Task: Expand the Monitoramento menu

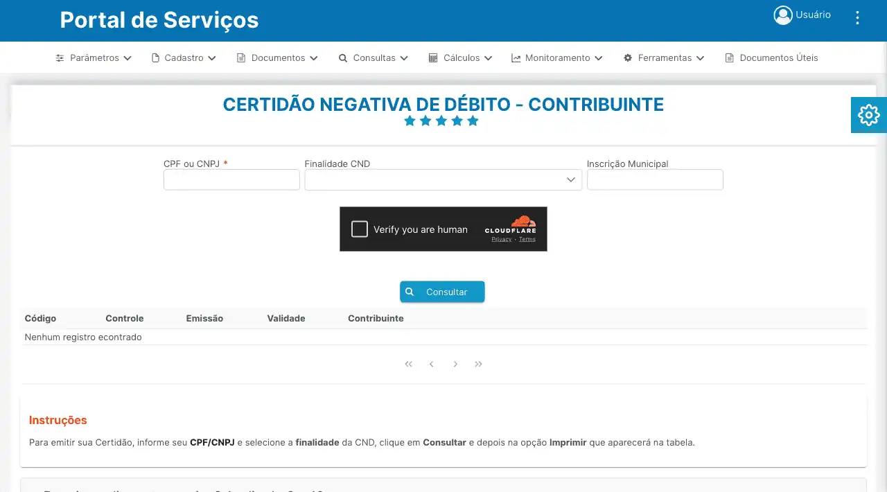Action: coord(557,58)
